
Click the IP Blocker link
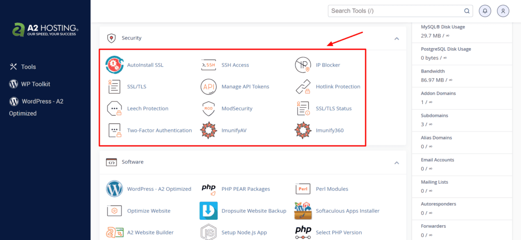pyautogui.click(x=328, y=65)
